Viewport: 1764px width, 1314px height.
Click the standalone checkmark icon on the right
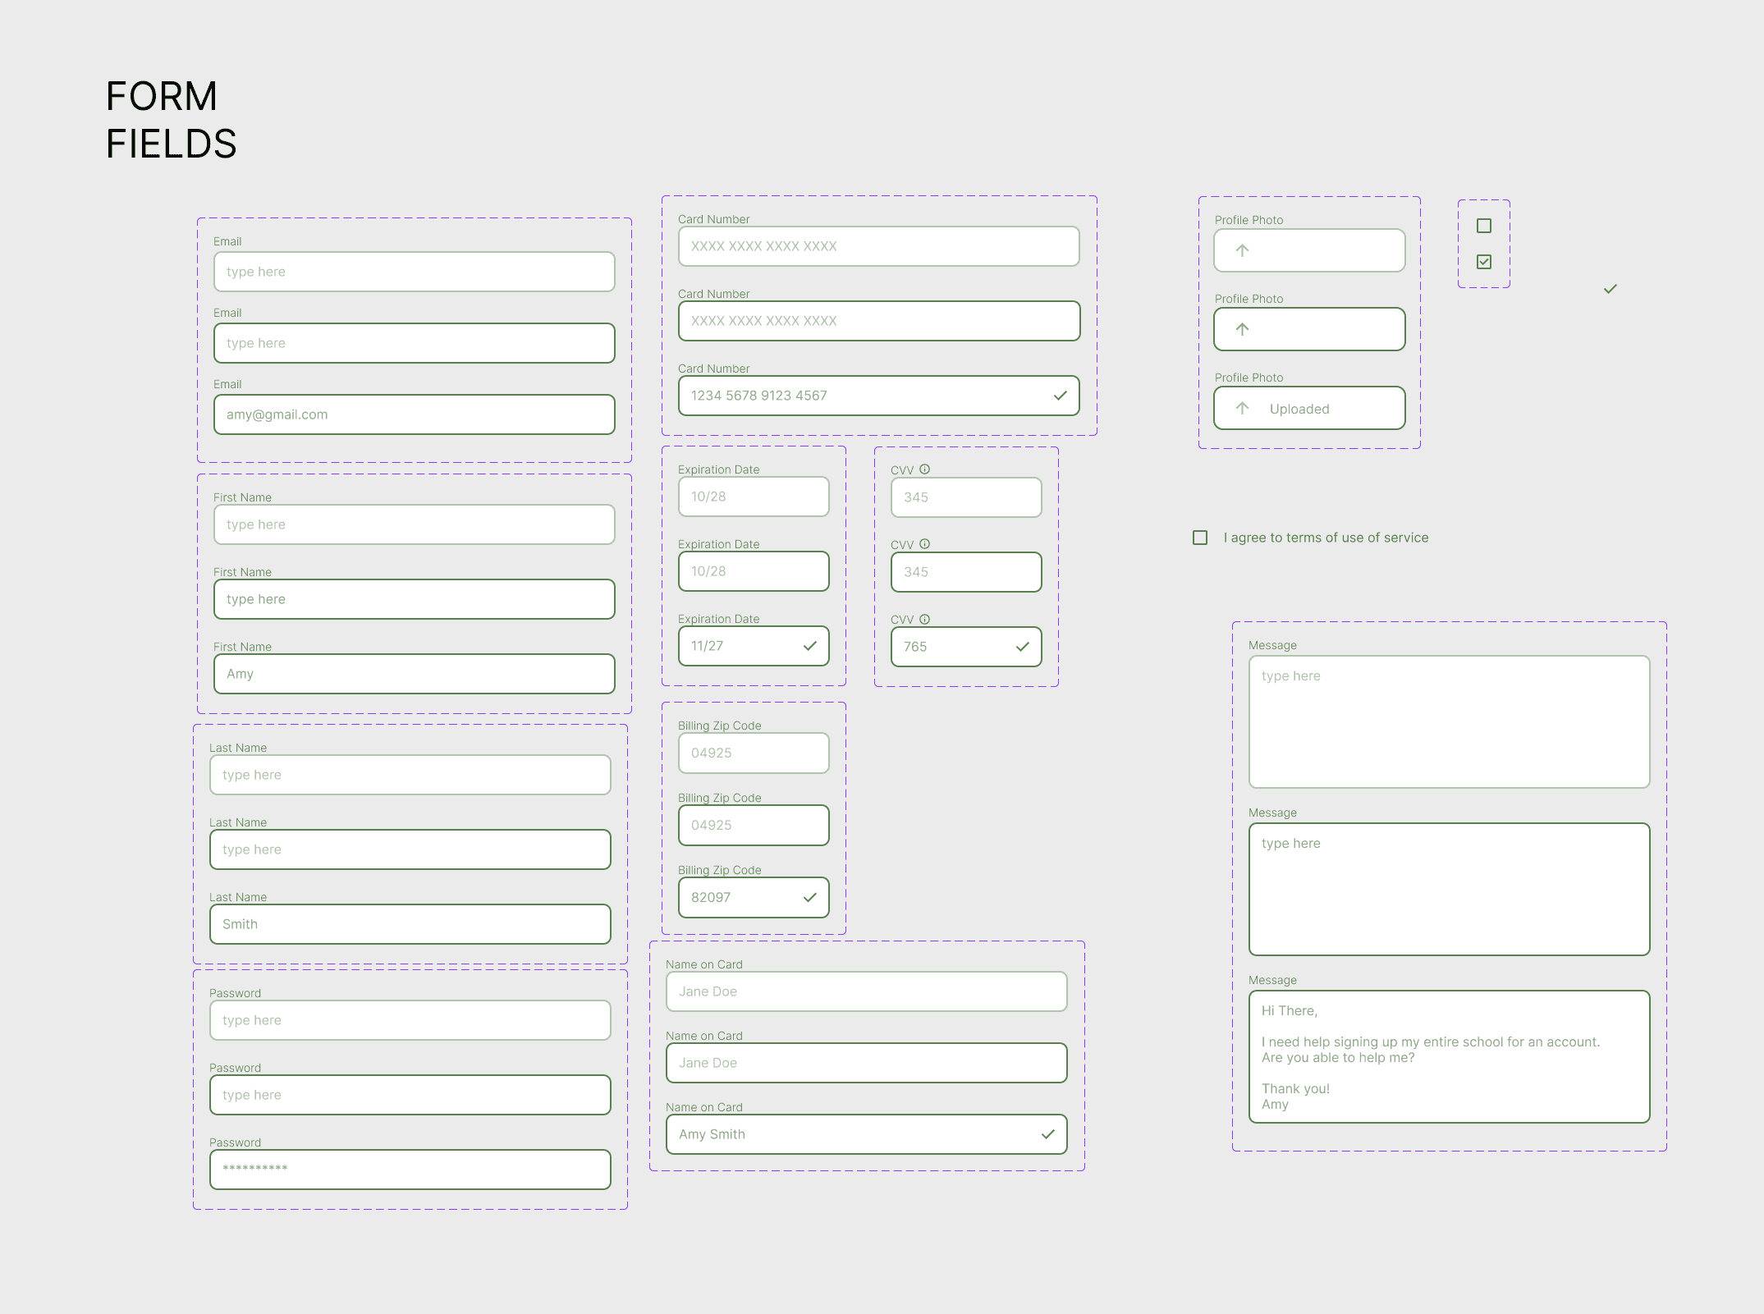point(1610,289)
